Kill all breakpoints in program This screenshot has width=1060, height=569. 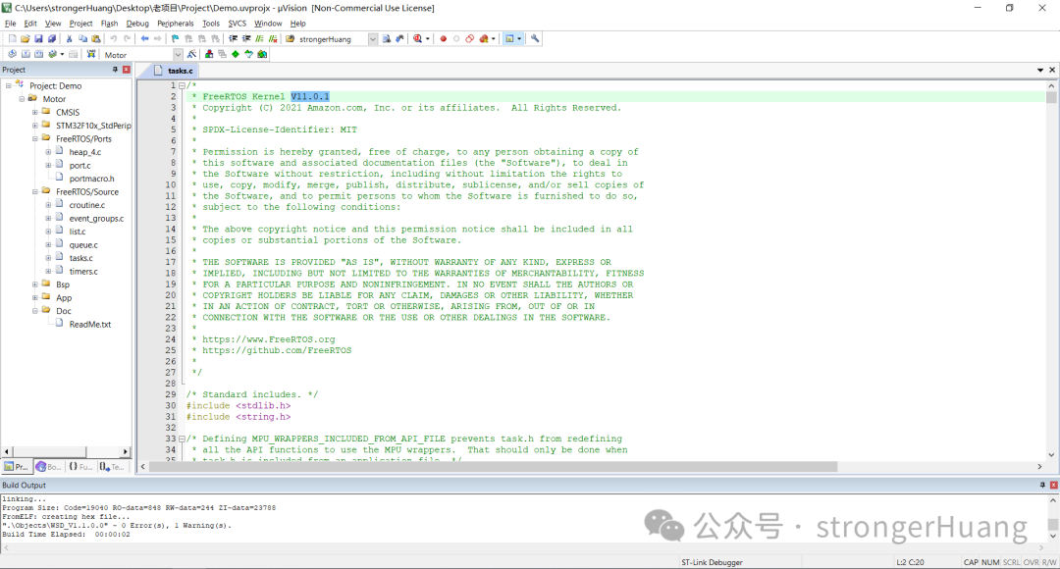coord(483,37)
